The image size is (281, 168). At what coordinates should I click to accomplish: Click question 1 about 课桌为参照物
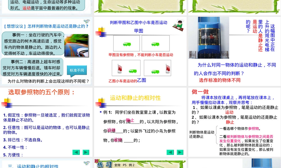[x=235, y=110]
